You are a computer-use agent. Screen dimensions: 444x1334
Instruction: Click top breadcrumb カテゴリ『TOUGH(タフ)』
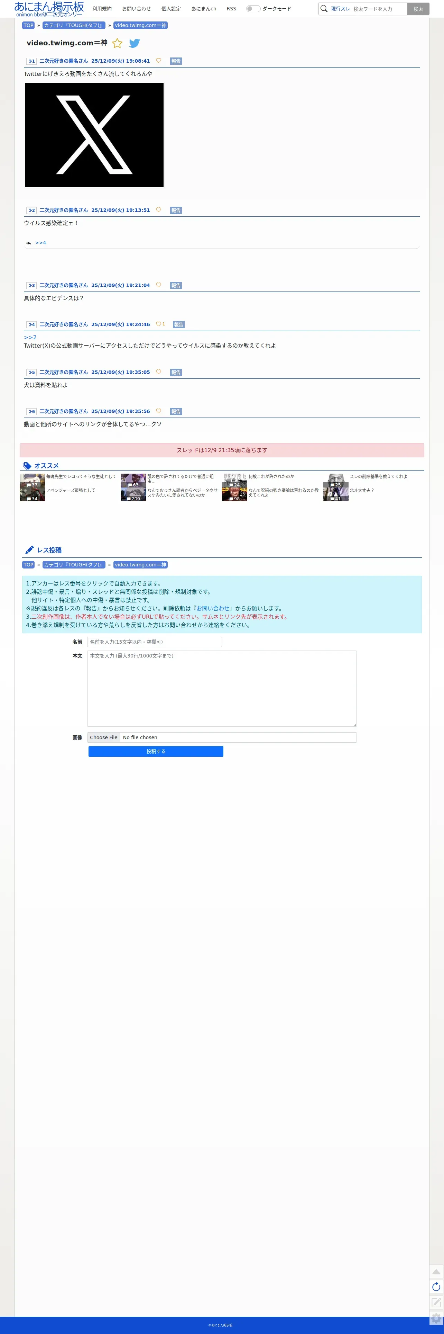coord(74,25)
